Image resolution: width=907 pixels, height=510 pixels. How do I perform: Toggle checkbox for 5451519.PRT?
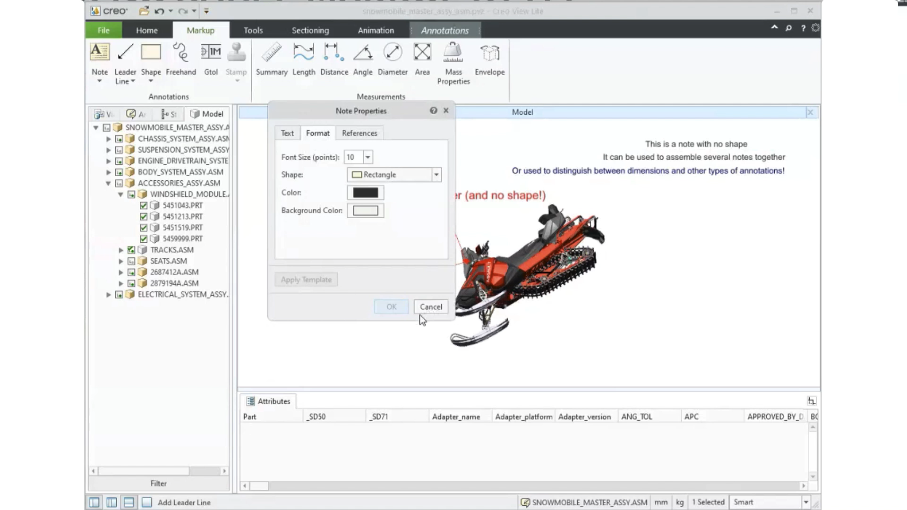[x=144, y=228]
